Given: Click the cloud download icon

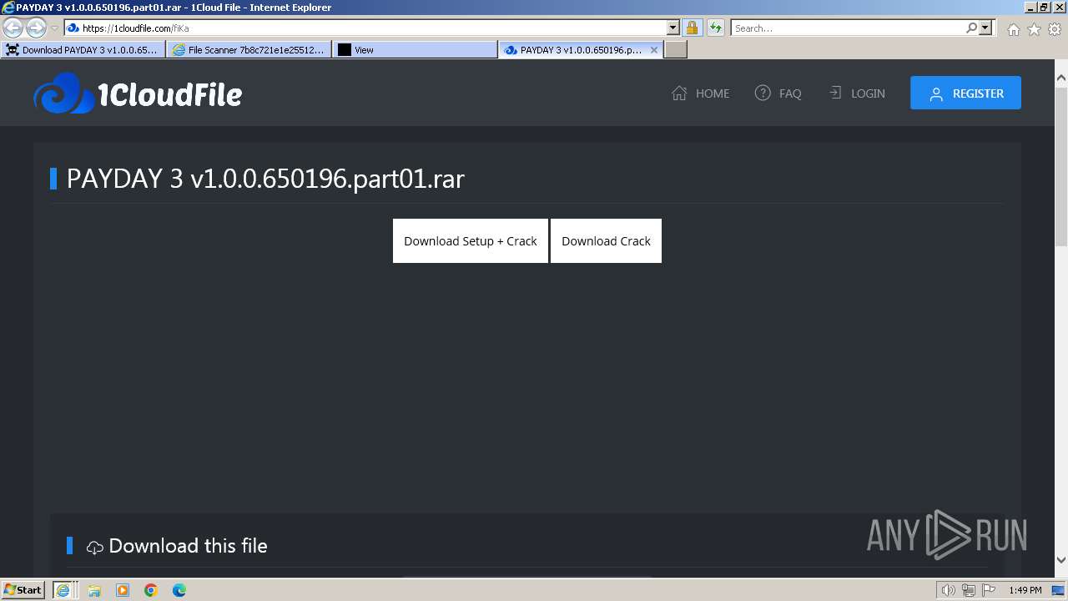Looking at the screenshot, I should tap(95, 548).
